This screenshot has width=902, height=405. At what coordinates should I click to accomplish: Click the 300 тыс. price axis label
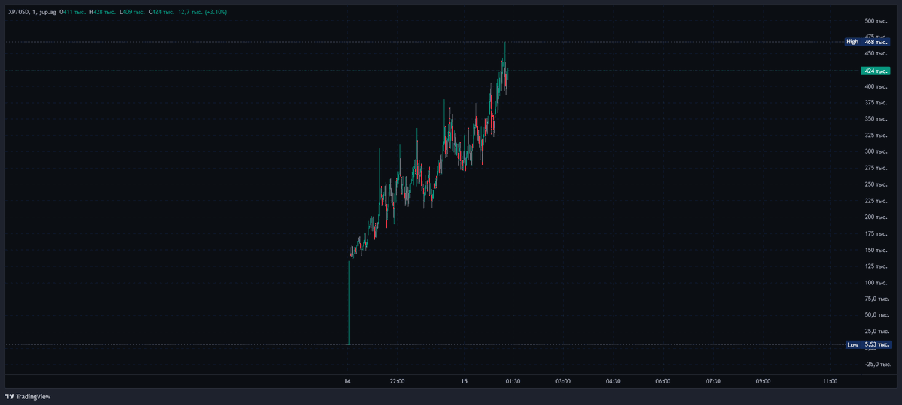[x=876, y=151]
